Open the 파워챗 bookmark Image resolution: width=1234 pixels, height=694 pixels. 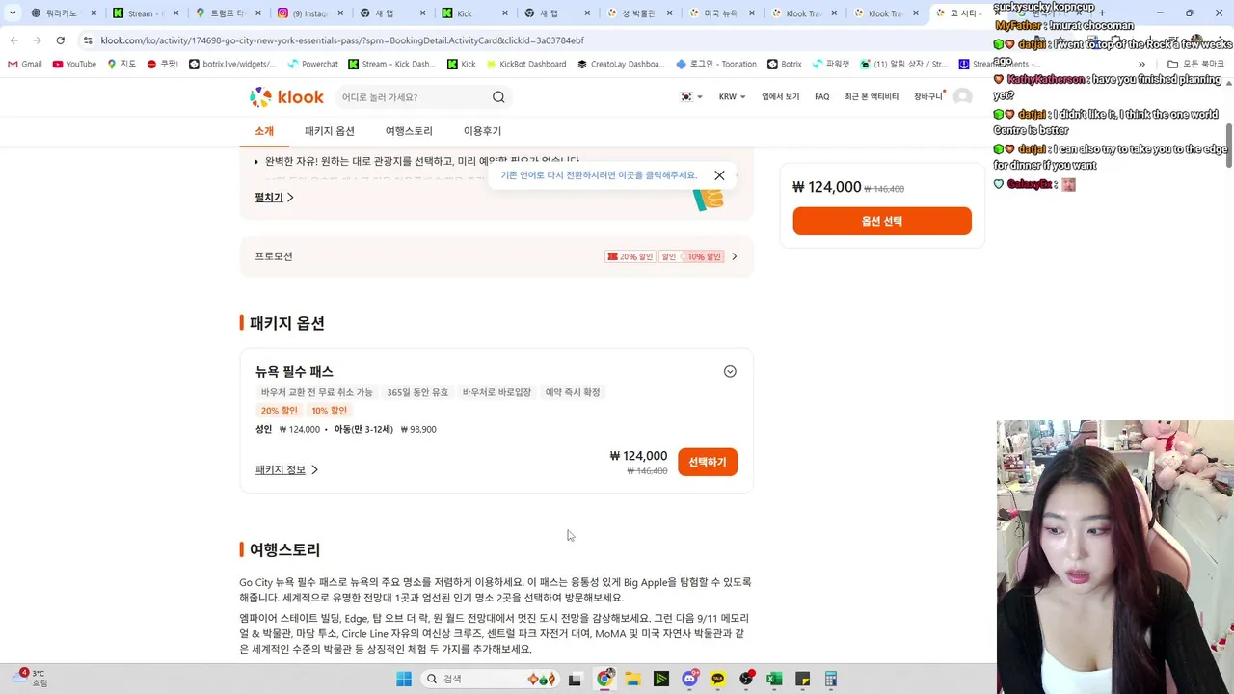click(830, 64)
